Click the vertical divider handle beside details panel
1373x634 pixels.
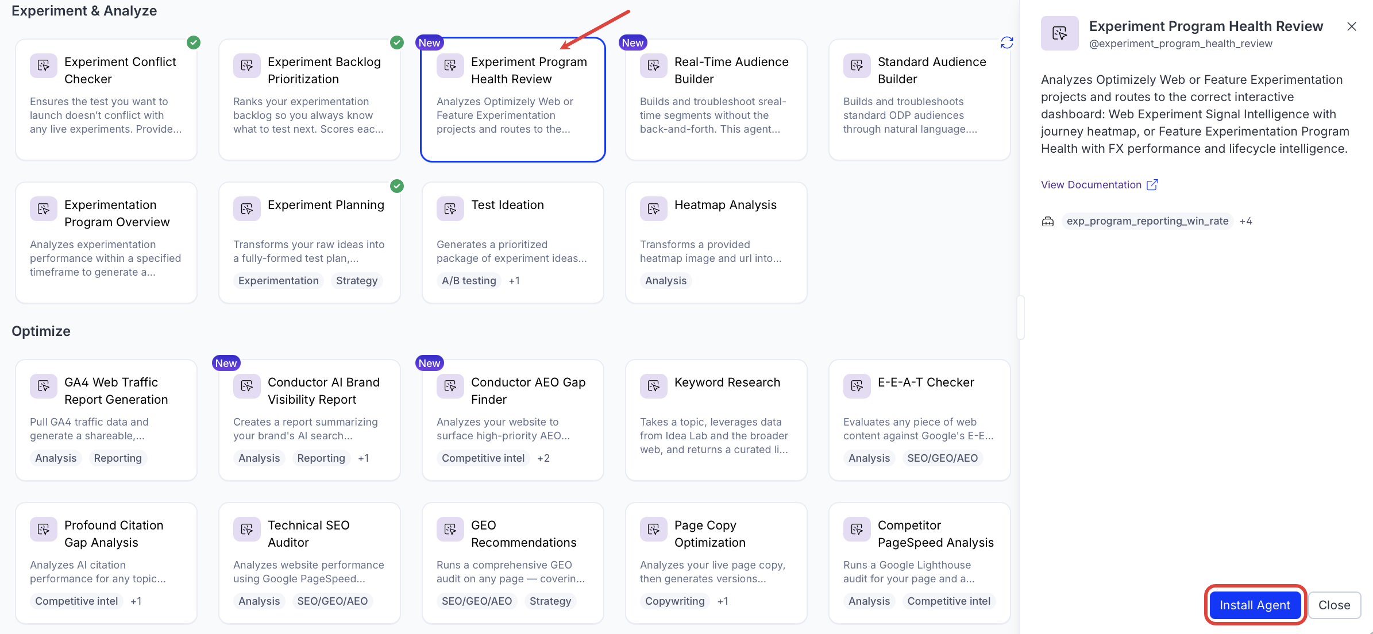(x=1020, y=318)
